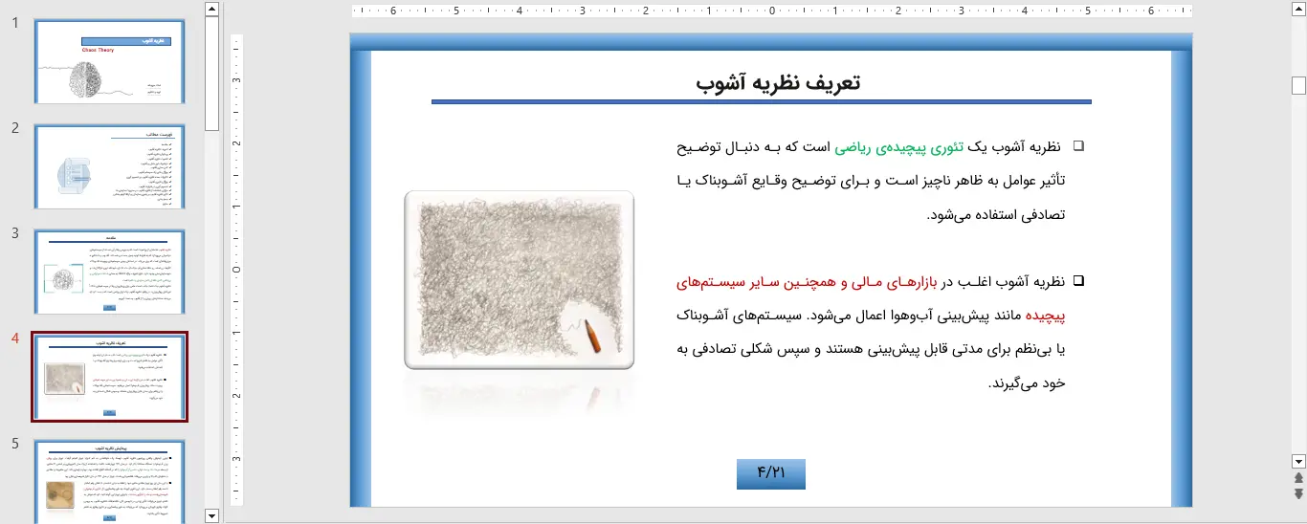1307x524 pixels.
Task: Open slide 5 thumbnail at panel bottom
Action: (x=110, y=481)
